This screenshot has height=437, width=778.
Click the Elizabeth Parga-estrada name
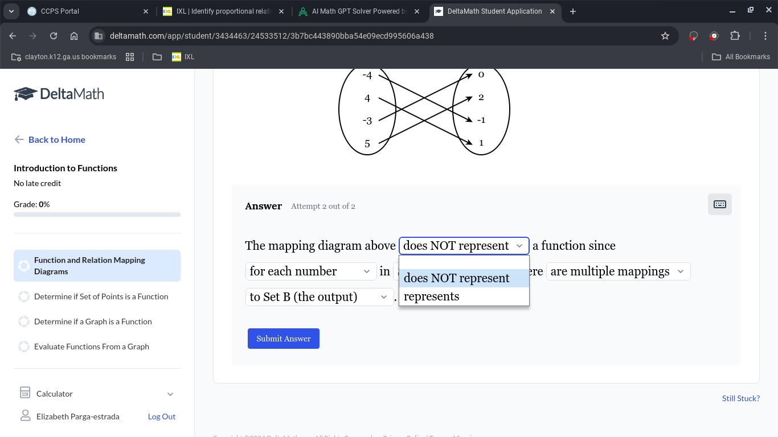(x=78, y=417)
